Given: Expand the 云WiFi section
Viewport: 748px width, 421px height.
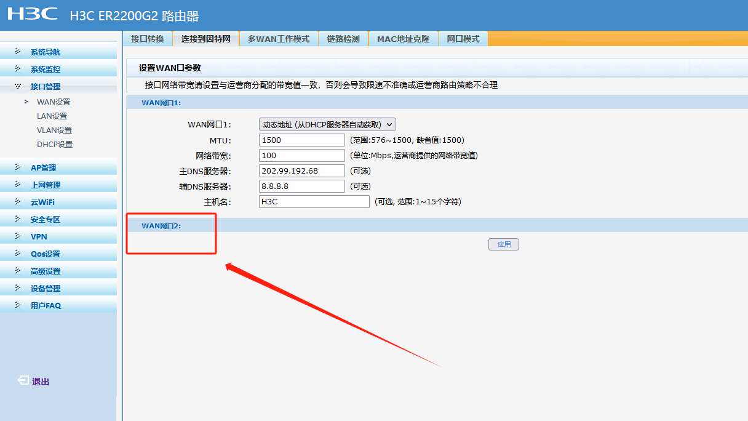Looking at the screenshot, I should click(x=58, y=202).
